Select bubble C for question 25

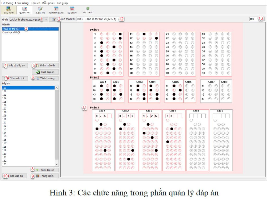pos(186,51)
